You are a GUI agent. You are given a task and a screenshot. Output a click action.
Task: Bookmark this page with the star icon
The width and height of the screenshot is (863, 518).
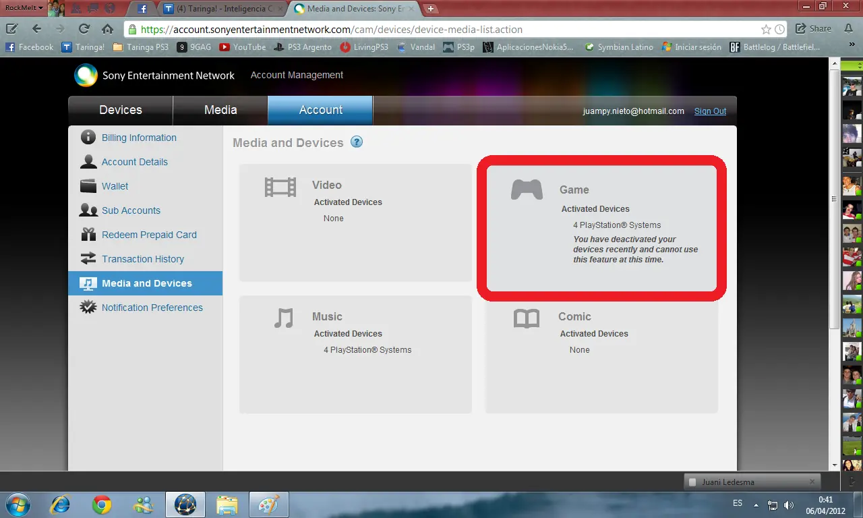[766, 30]
